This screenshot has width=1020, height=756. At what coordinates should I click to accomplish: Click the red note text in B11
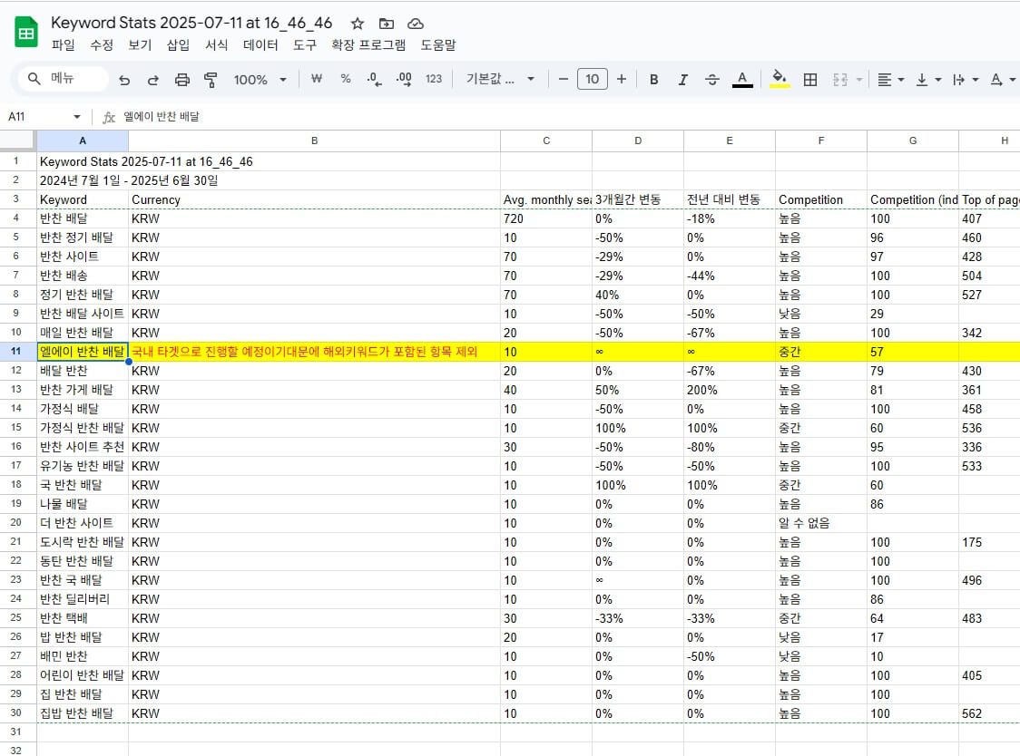pyautogui.click(x=304, y=352)
